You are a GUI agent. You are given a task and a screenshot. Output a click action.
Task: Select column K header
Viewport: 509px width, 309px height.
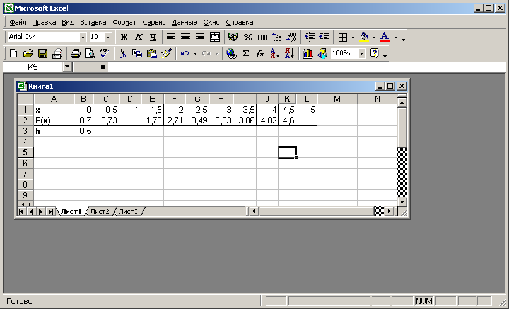(x=287, y=99)
